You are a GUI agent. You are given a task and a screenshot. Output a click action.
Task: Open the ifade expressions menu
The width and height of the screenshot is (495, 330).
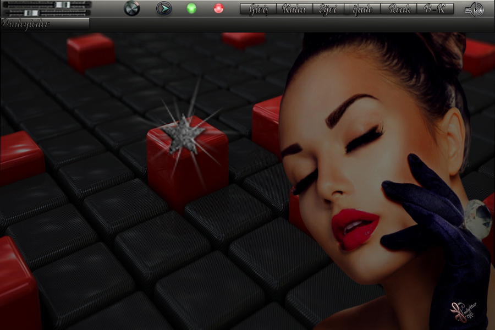coord(362,9)
